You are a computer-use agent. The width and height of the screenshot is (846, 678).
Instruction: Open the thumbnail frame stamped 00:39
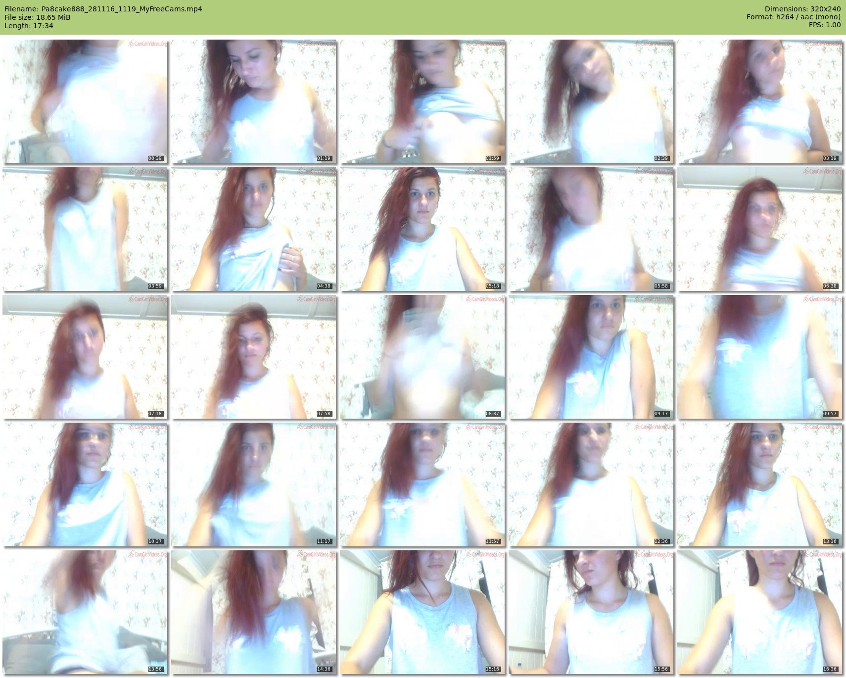[85, 101]
